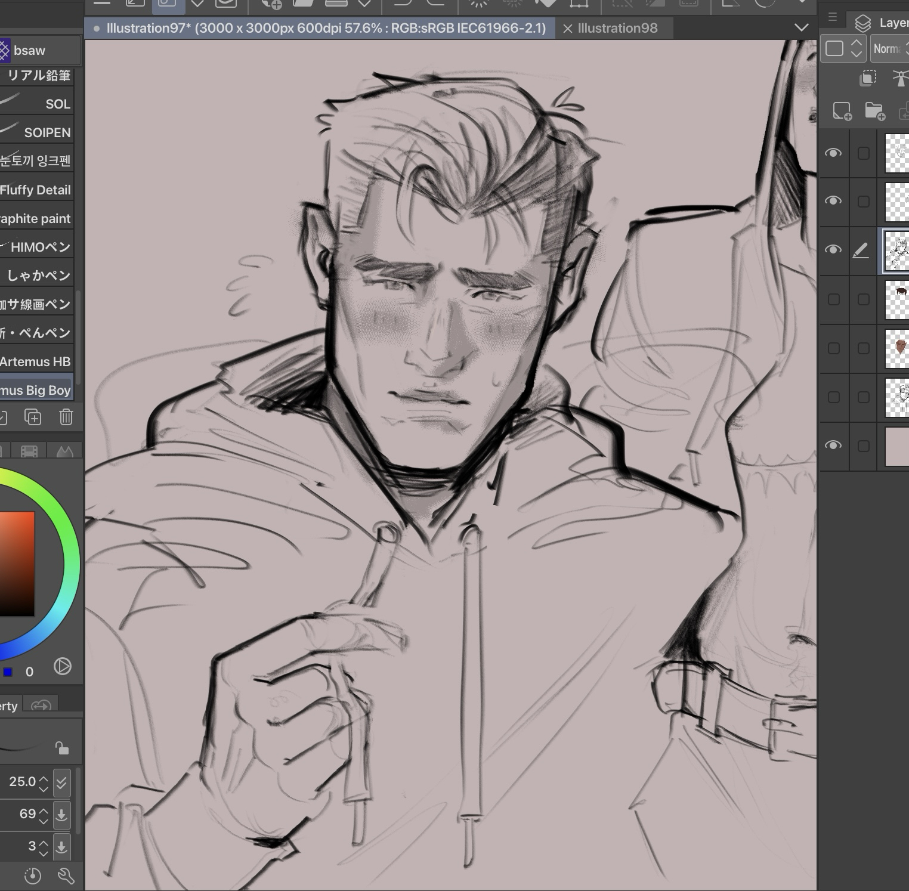
Task: Open the layer color palette dropdown
Action: [842, 49]
